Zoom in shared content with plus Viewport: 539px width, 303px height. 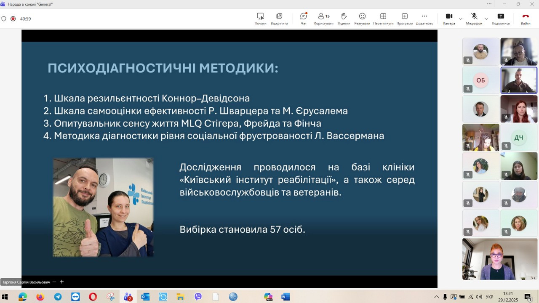(61, 282)
